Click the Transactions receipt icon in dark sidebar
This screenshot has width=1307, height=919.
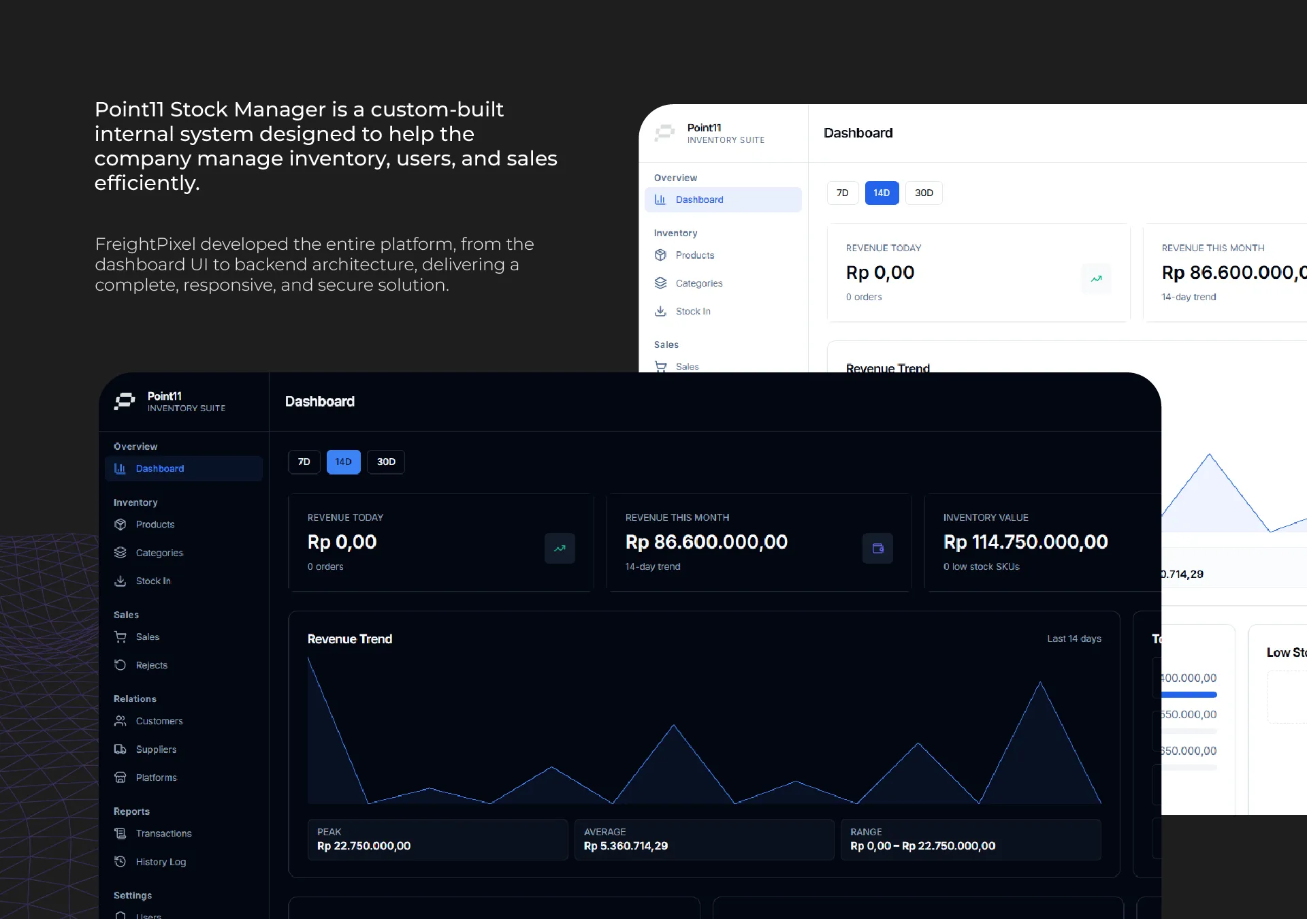click(x=120, y=833)
